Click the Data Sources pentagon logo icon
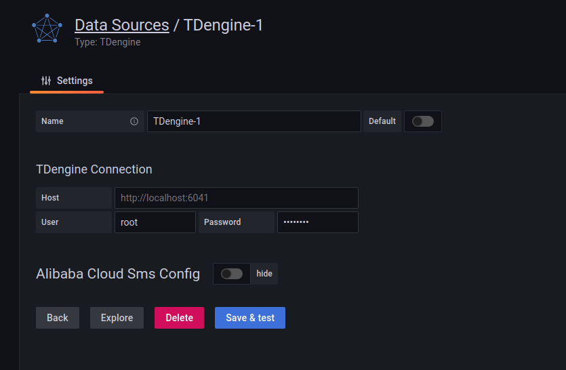Screen dimensions: 566x370 tap(47, 29)
